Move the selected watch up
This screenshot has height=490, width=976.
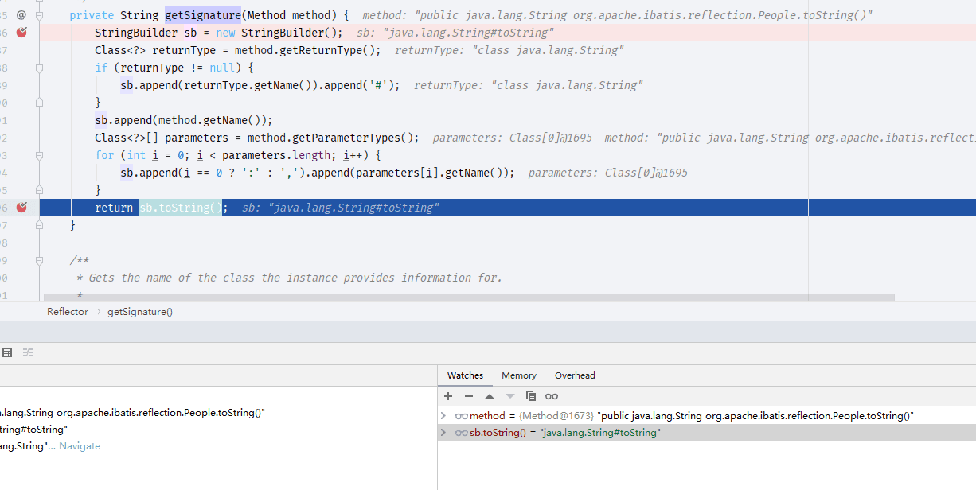(x=490, y=396)
